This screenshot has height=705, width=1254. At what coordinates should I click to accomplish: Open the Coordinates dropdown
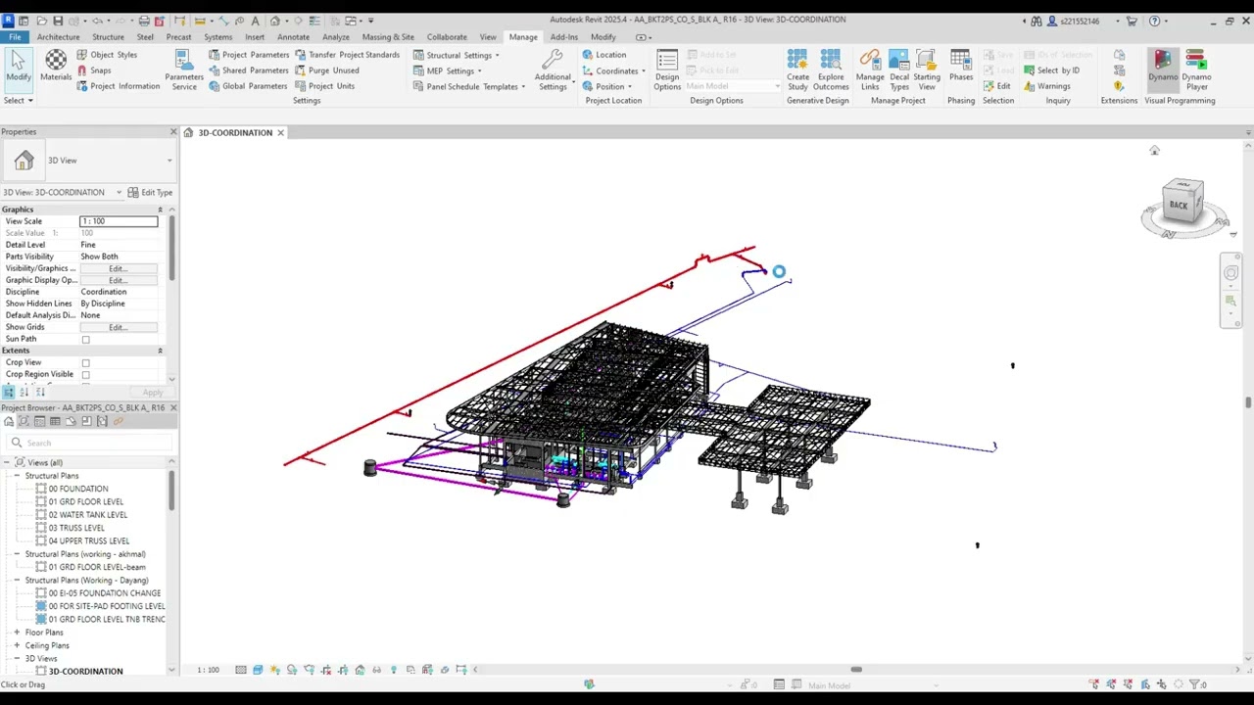[x=613, y=70]
